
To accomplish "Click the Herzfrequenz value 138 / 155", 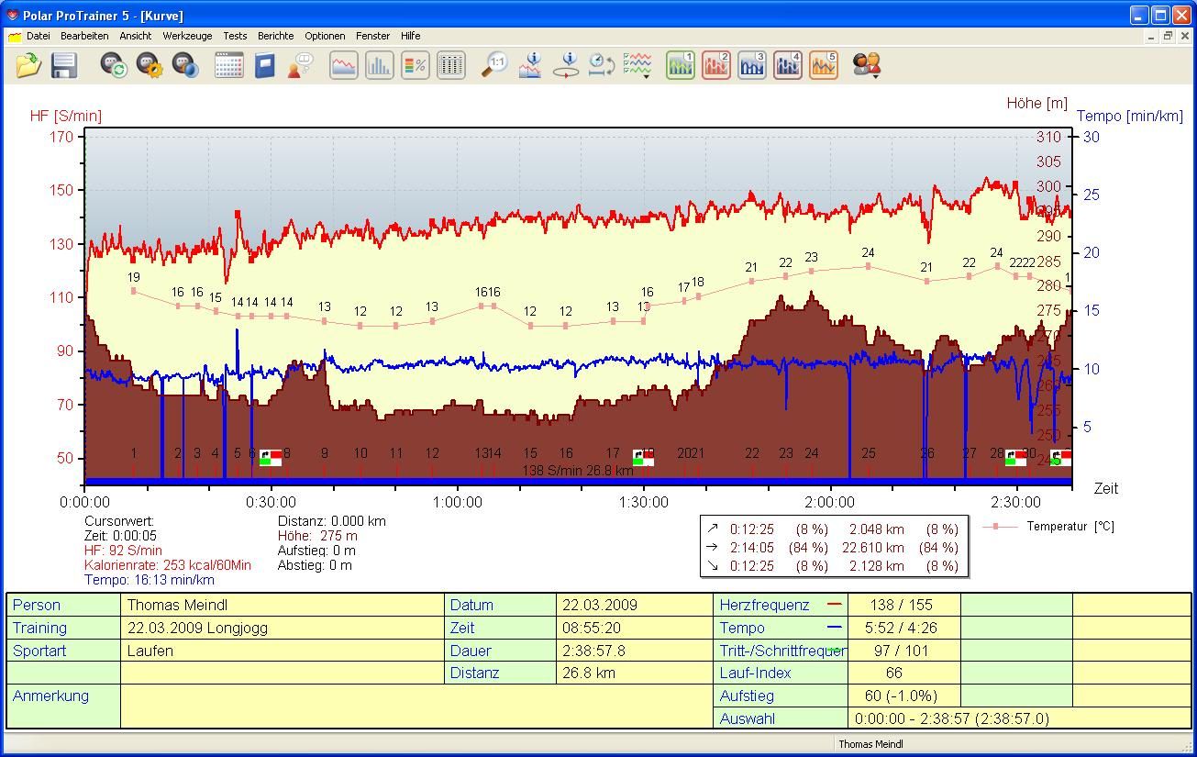I will coord(903,605).
